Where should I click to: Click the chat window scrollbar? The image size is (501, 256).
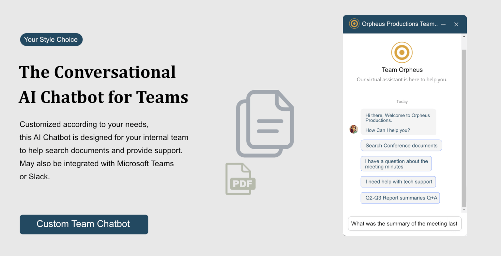(x=463, y=124)
